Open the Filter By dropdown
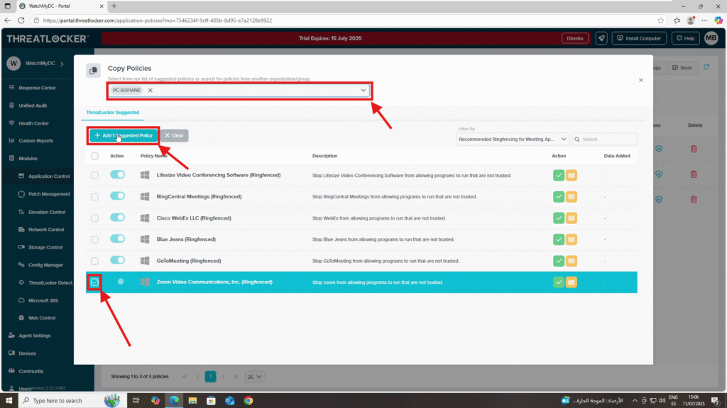Screen dimensions: 727x408 tap(513, 140)
